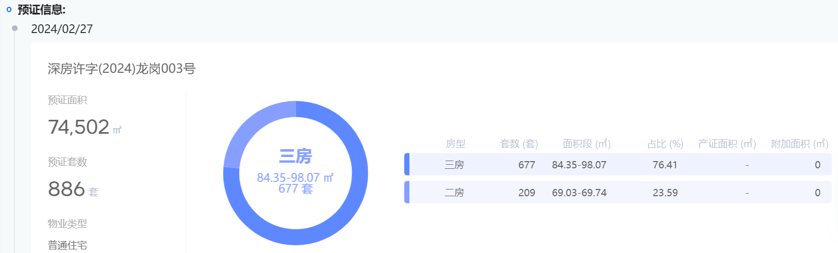This screenshot has width=838, height=253.
Task: Select the 三房 table row
Action: click(x=618, y=165)
